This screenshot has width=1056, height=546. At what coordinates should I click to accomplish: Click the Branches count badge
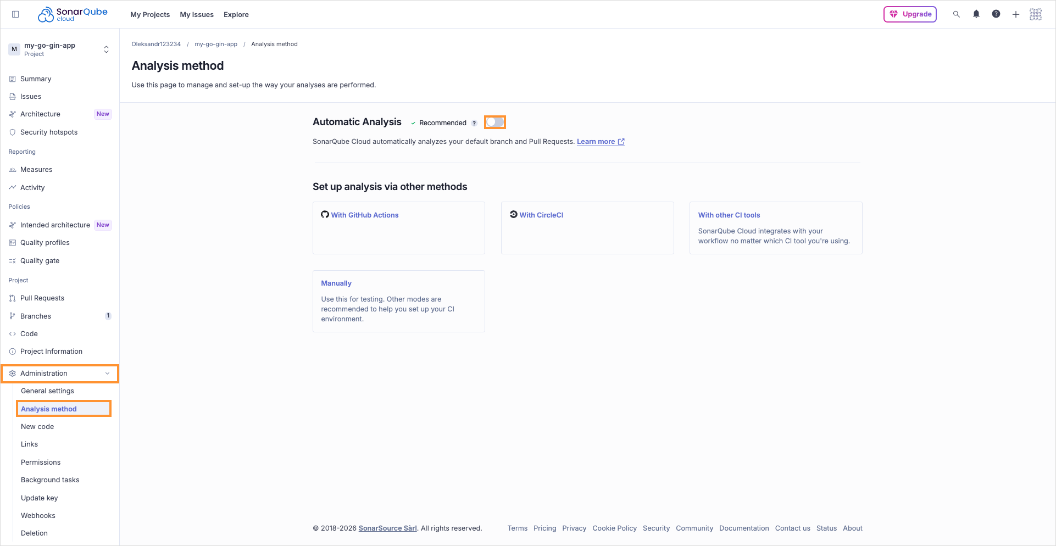click(108, 315)
